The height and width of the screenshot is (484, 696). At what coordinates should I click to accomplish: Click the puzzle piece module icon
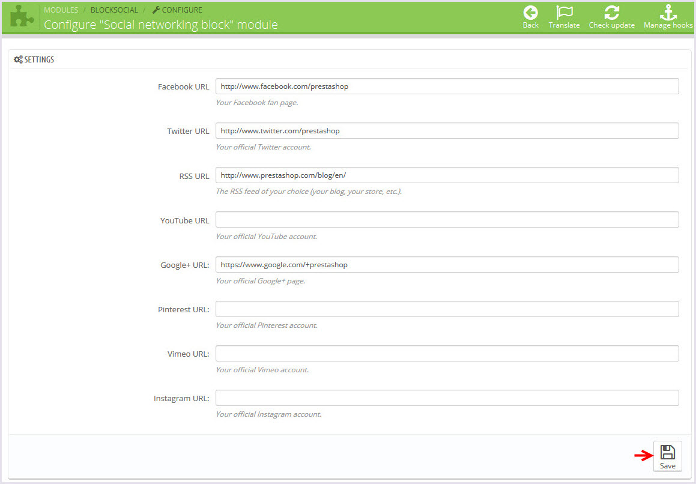coord(21,17)
